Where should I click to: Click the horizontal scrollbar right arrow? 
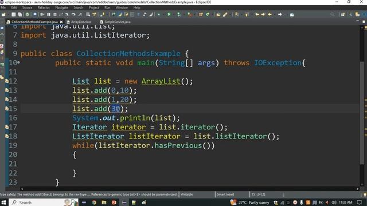pyautogui.click(x=358, y=189)
